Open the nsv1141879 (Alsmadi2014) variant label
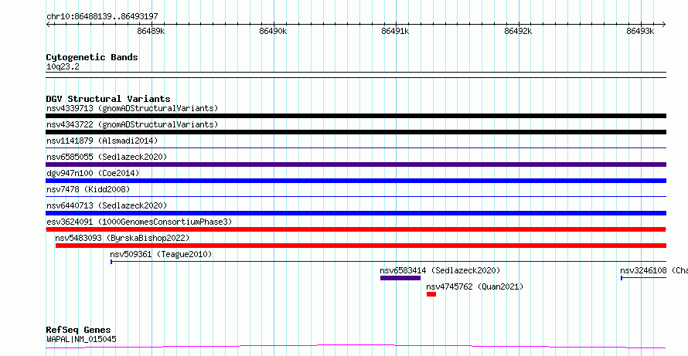The height and width of the screenshot is (356, 688). coord(102,141)
